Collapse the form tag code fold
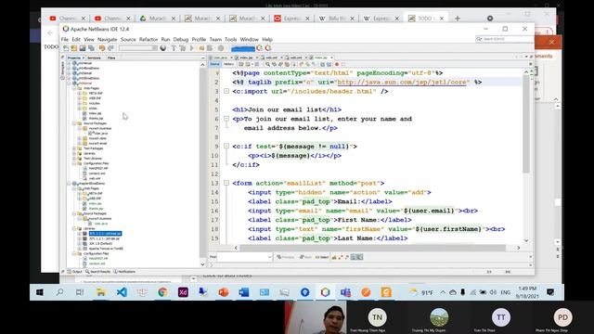594x334 pixels. [x=226, y=183]
